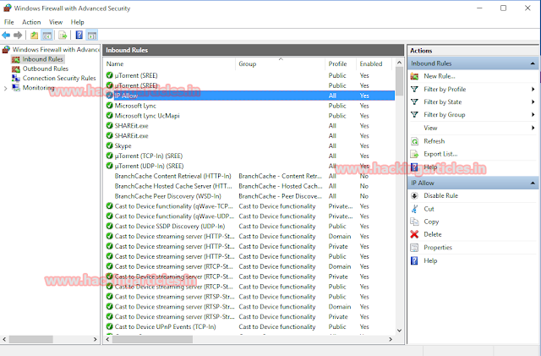Open the View submenu arrow in Actions
This screenshot has width=541, height=356.
tap(533, 128)
